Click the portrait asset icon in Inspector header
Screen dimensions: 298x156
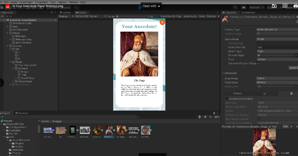pyautogui.click(x=225, y=19)
